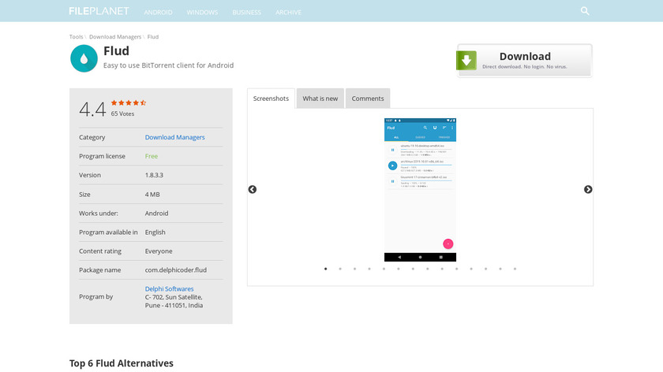
Task: Open the Download Managers category link
Action: (174, 137)
